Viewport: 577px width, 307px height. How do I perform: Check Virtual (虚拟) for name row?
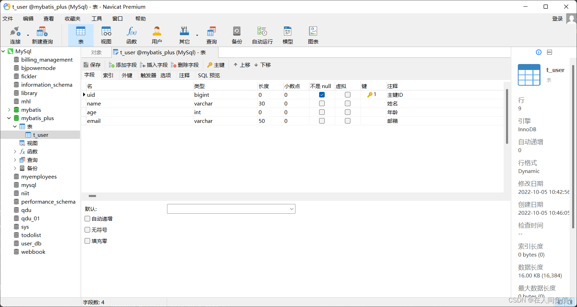coord(348,103)
